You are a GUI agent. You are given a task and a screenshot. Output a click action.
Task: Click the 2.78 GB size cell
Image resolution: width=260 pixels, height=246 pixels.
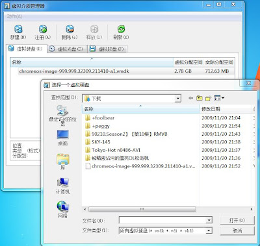click(183, 71)
